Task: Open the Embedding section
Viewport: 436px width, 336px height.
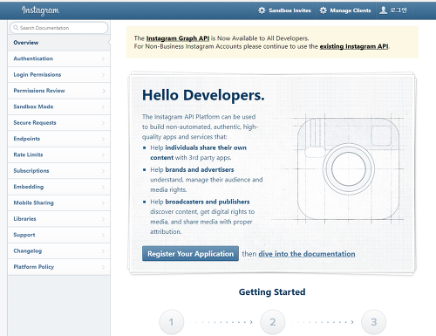Action: pos(58,187)
